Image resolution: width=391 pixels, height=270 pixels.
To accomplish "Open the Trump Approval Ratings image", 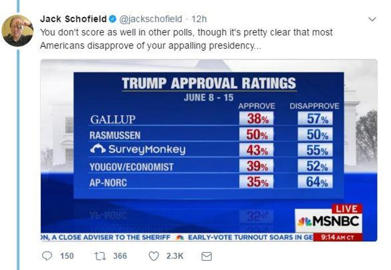I will pyautogui.click(x=208, y=150).
